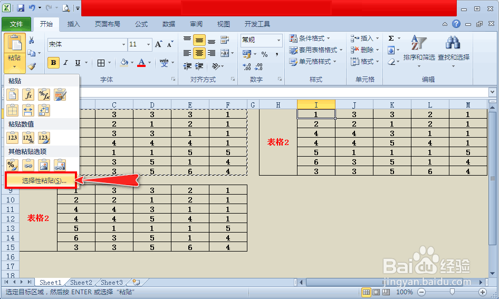499x299 pixels.
Task: Click the Comma Style icon
Action: click(277, 54)
